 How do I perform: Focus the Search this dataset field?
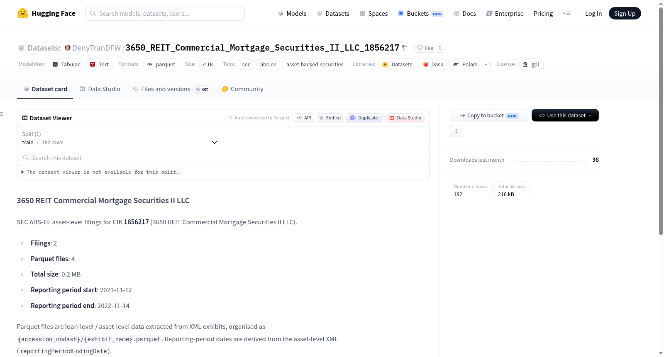tap(223, 158)
